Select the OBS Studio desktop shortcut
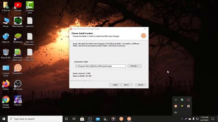The image size is (218, 122). click(18, 85)
